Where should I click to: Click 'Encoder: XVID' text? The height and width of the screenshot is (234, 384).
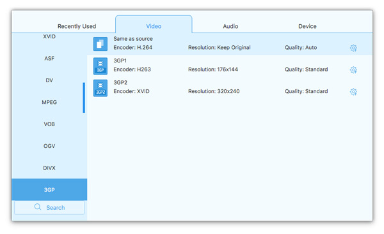coord(131,91)
